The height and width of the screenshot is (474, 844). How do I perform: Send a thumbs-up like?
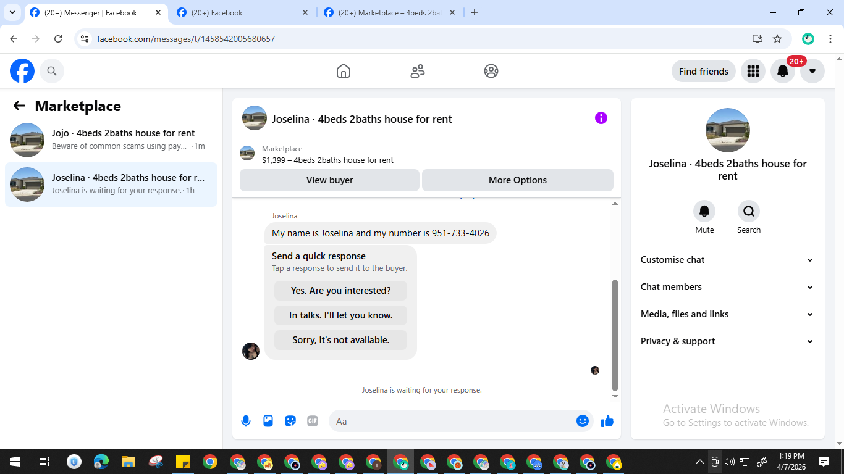coord(607,421)
